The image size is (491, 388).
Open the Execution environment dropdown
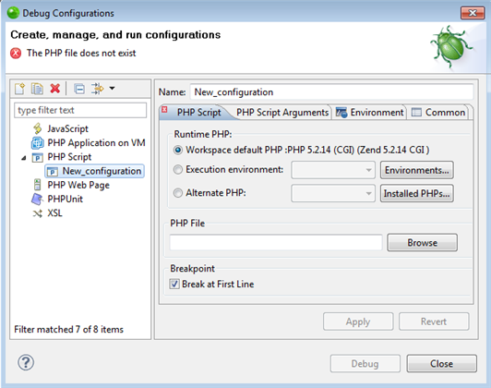pos(333,170)
